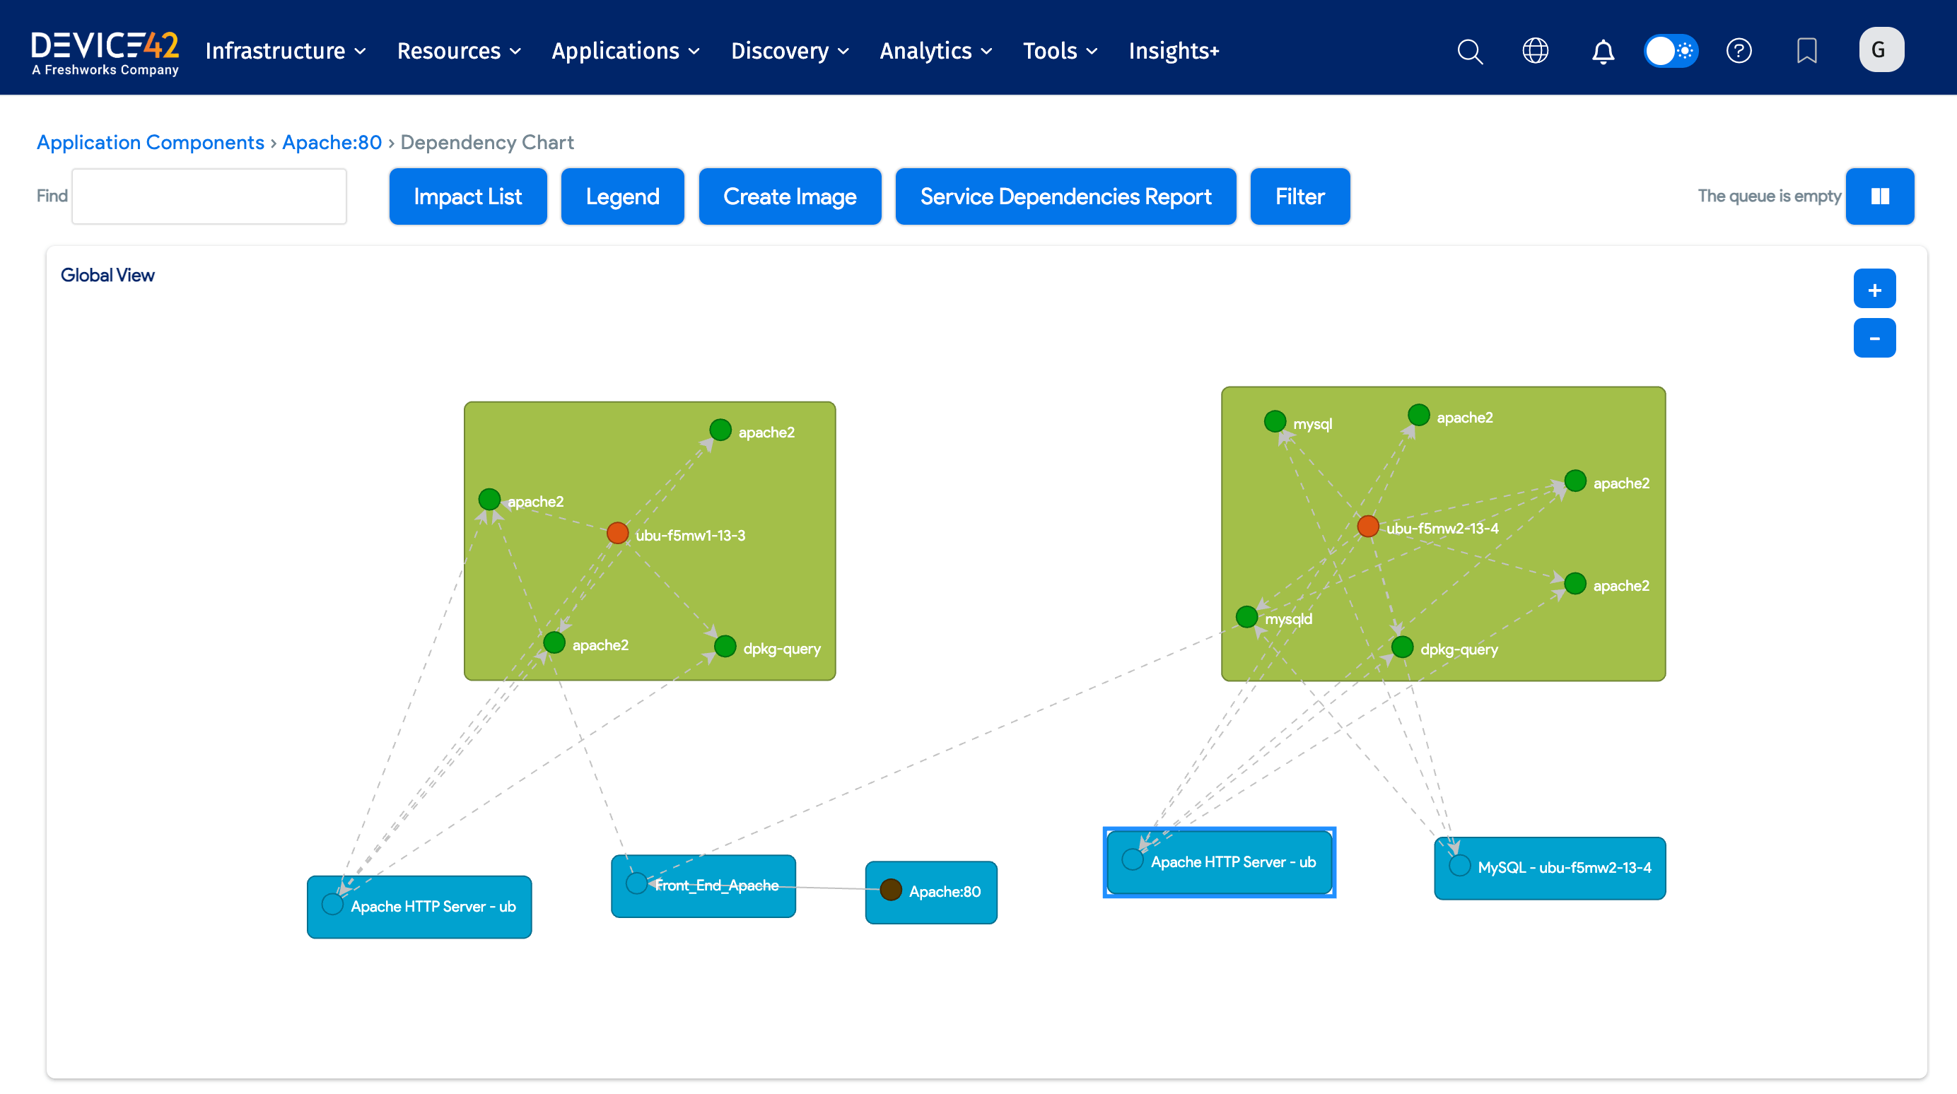The image size is (1957, 1094).
Task: Click inside the Find input field
Action: [x=208, y=196]
